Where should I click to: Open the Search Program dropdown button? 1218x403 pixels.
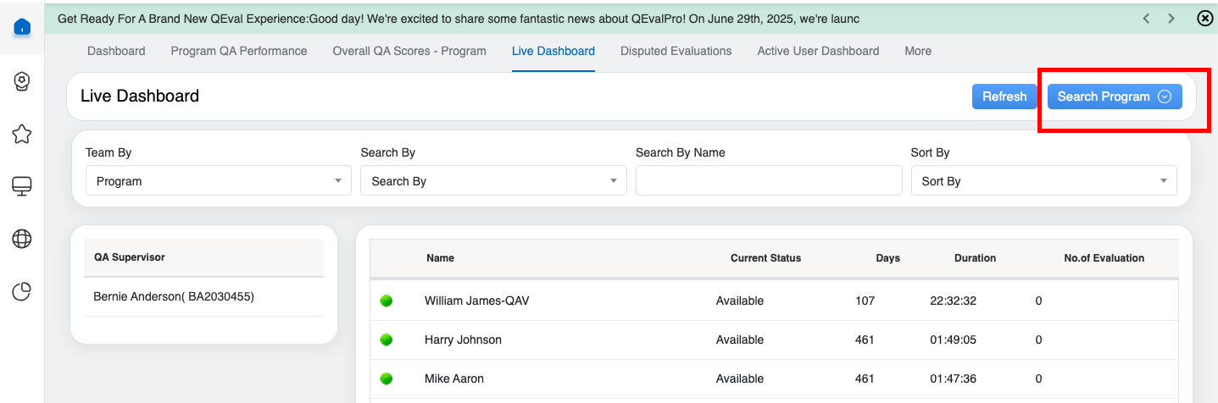(x=1114, y=97)
